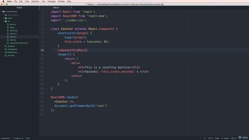Change Babel grammar in status bar
249x140 pixels.
tap(217, 138)
